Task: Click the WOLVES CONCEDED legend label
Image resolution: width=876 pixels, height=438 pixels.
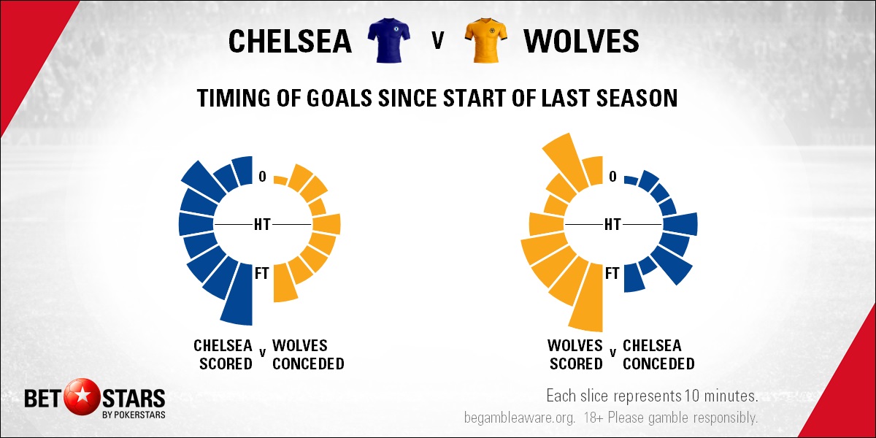Action: pos(308,354)
